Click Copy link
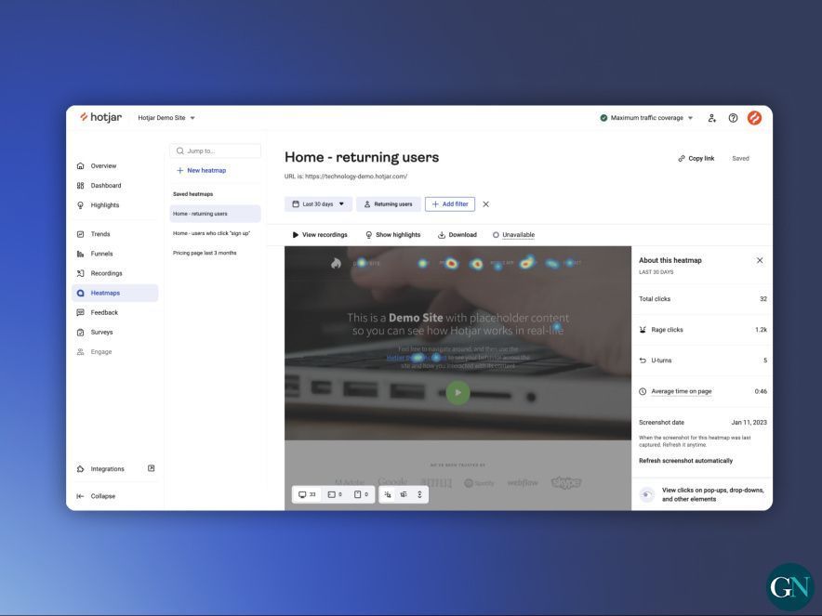This screenshot has width=822, height=616. 696,158
